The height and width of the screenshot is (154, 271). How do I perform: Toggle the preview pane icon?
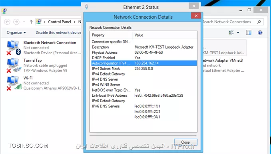[249, 33]
